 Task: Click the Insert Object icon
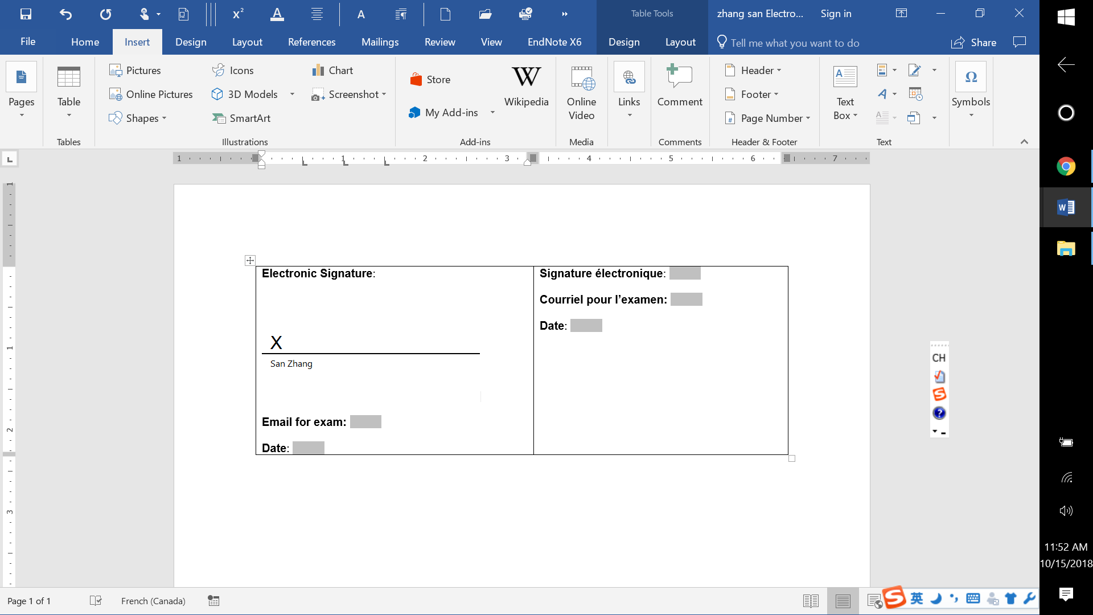pos(914,118)
